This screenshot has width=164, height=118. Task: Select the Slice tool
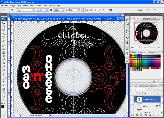click(4, 41)
